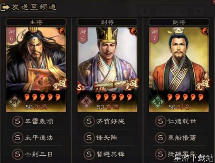Screen dimensions: 215x163
Task: Select the 鲁肃 general portrait card
Action: 107,69
